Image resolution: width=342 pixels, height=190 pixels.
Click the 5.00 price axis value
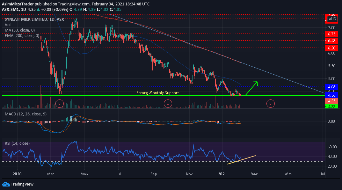331,79
